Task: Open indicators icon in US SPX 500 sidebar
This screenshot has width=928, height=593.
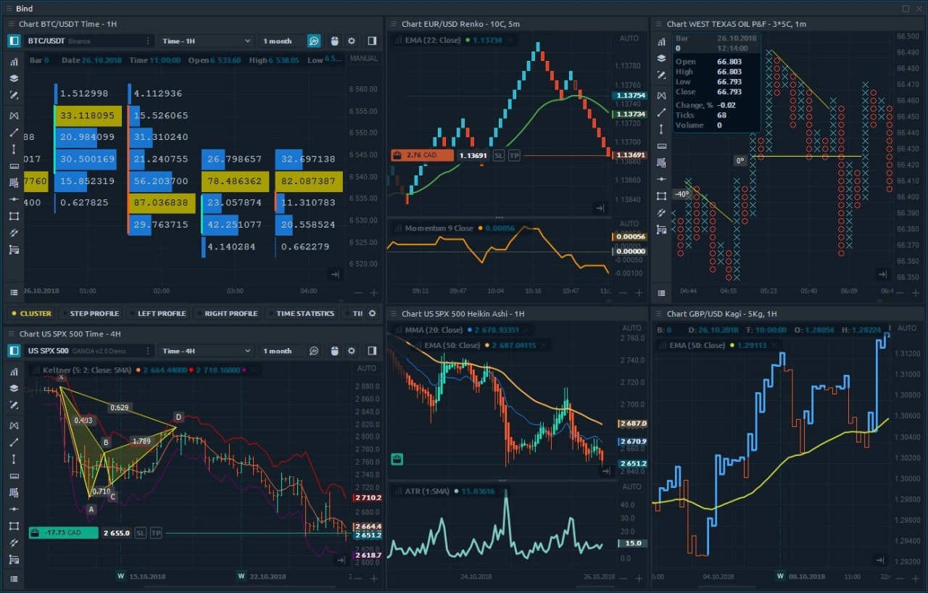Action: pyautogui.click(x=14, y=372)
